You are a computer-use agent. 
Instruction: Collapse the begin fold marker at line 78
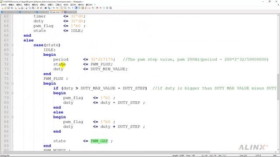tap(13, 93)
